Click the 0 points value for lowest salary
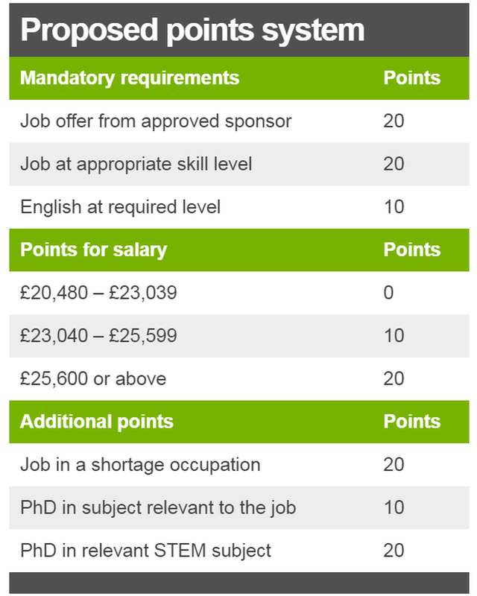The width and height of the screenshot is (477, 596). click(x=388, y=293)
